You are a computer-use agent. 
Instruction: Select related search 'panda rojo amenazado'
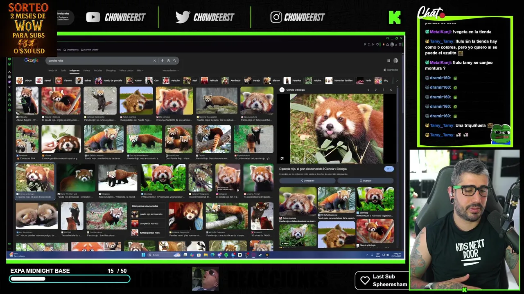click(x=147, y=214)
